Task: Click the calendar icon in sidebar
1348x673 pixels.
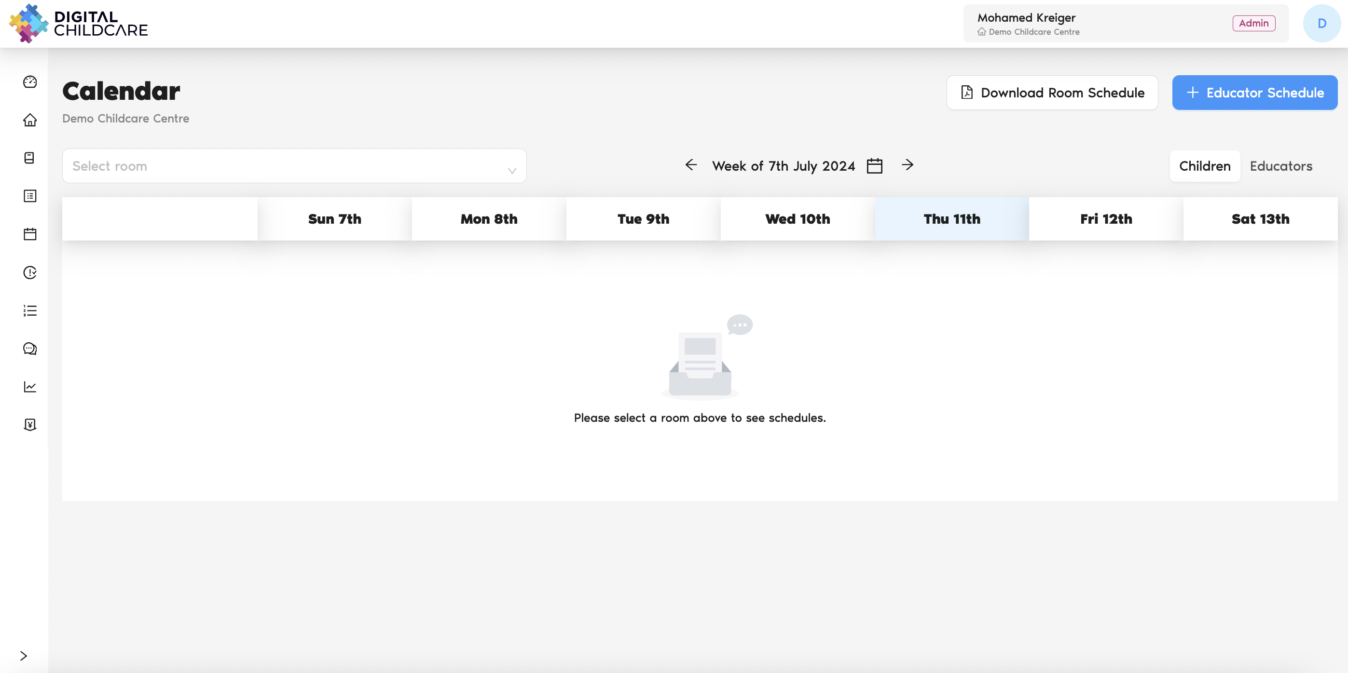Action: (x=30, y=234)
